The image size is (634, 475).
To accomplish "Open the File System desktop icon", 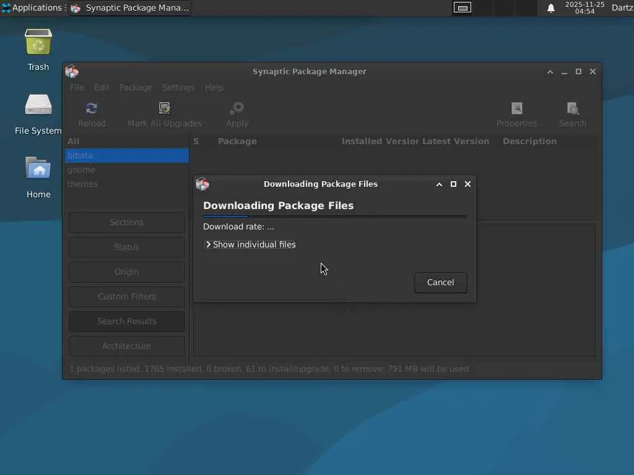I will click(x=38, y=105).
